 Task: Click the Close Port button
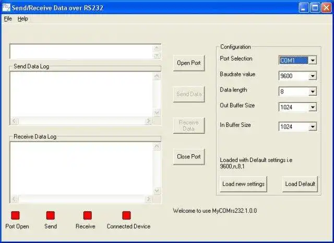click(x=189, y=157)
